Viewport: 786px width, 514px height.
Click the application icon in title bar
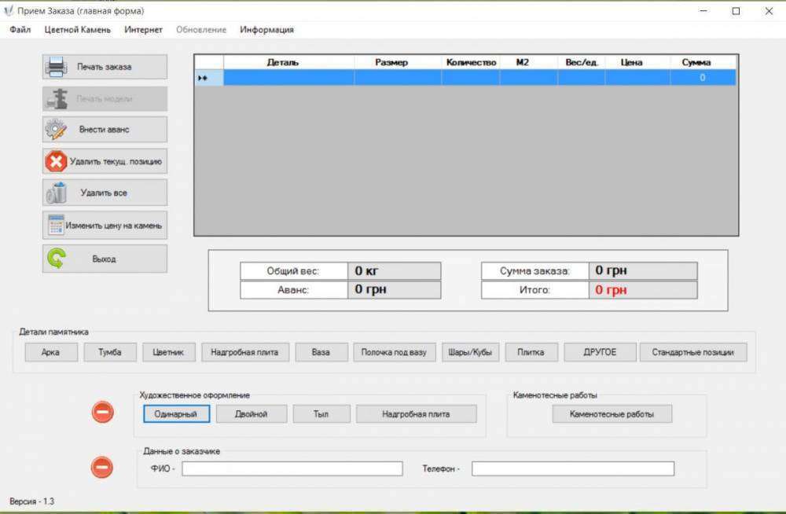(x=8, y=10)
